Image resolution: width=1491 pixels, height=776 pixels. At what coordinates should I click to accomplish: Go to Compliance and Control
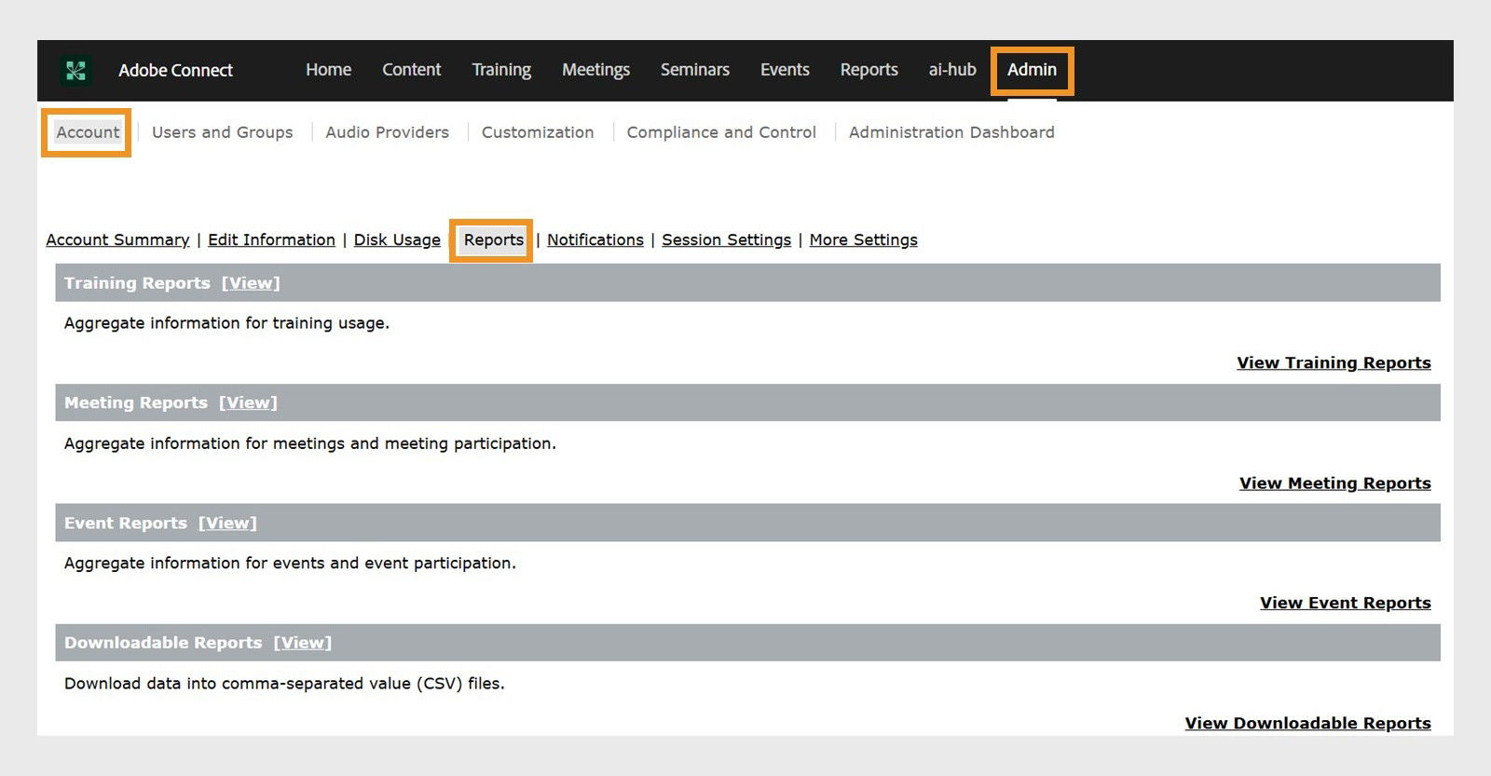721,132
